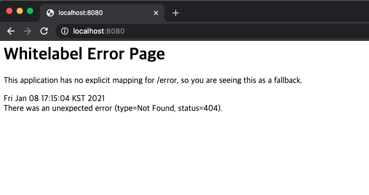View site information icon in address bar
This screenshot has height=195, width=369.
pos(65,31)
